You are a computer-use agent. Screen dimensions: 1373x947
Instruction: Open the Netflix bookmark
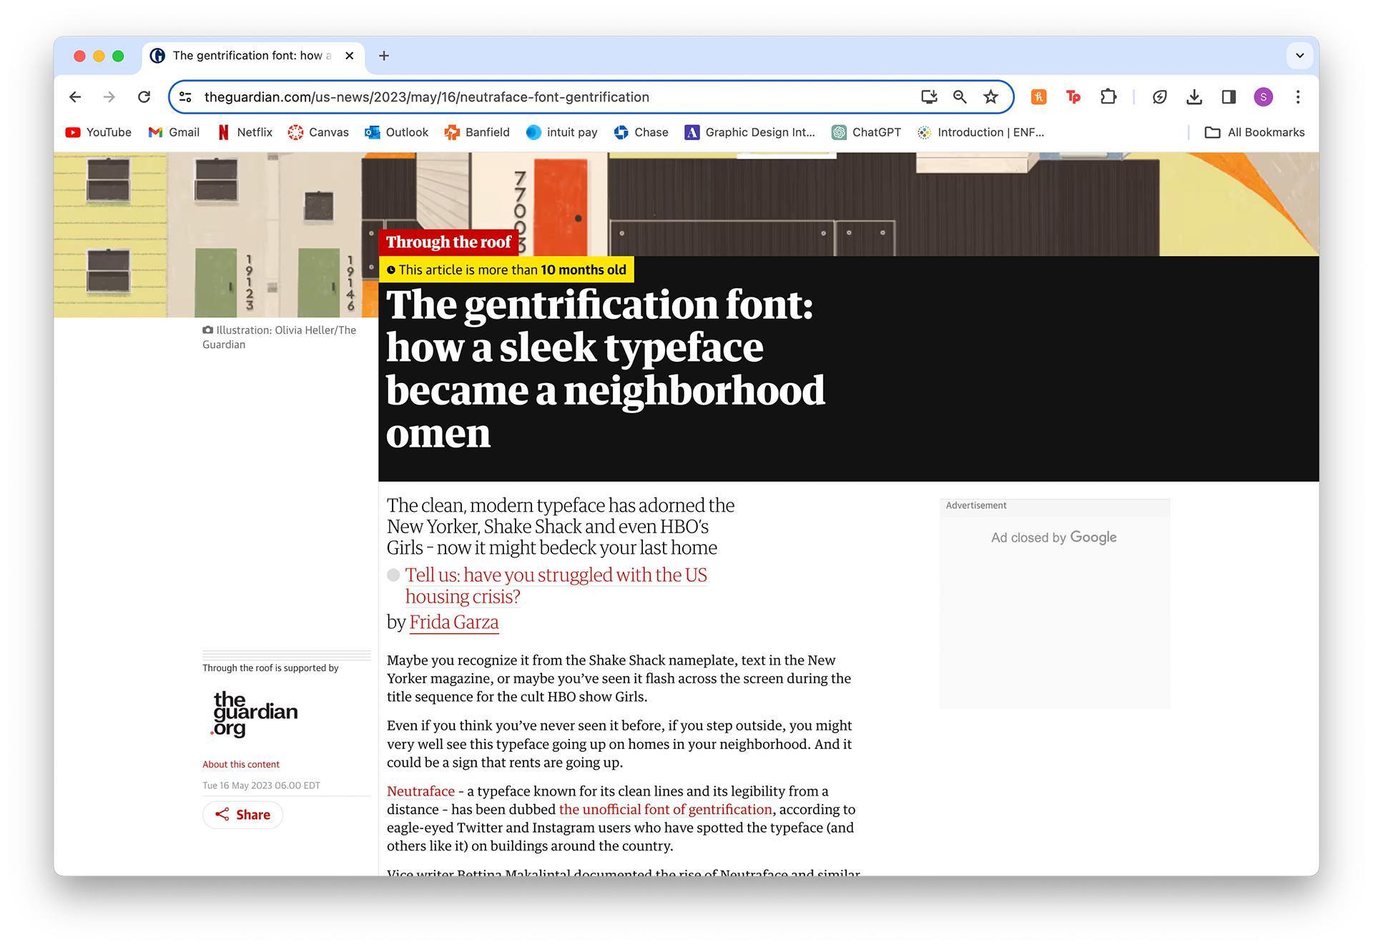245,132
